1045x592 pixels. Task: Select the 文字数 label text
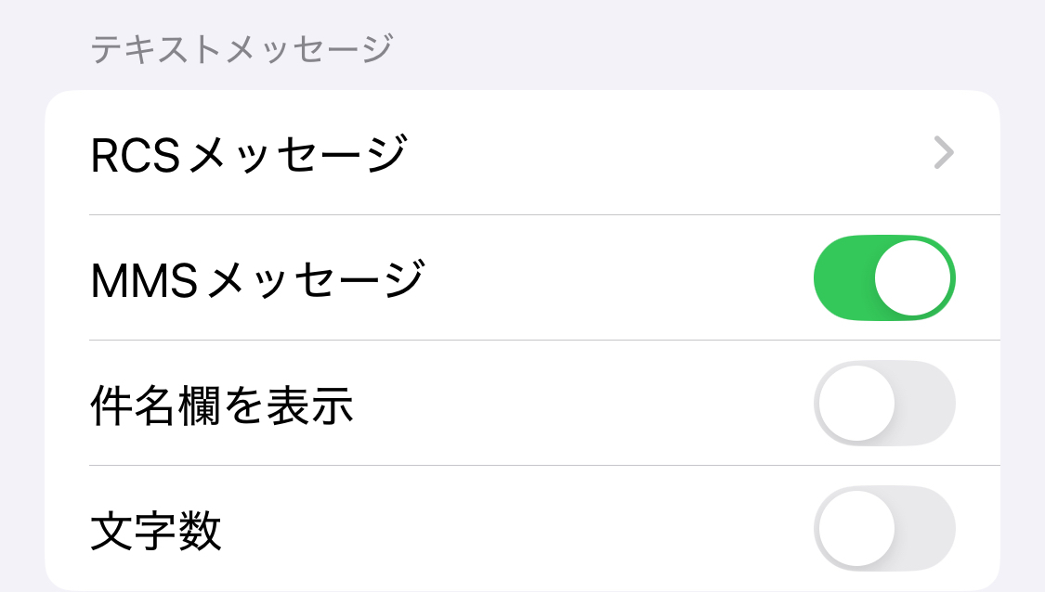click(156, 530)
